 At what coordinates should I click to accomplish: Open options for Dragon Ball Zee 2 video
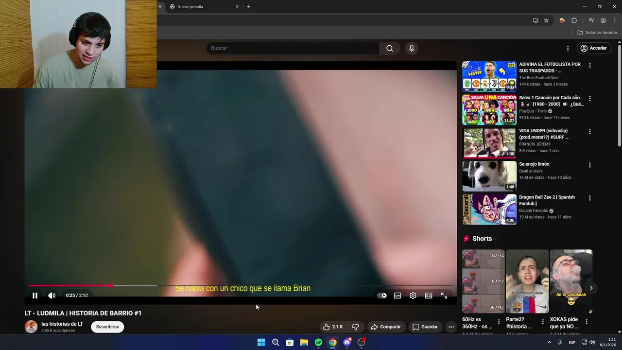click(x=590, y=198)
